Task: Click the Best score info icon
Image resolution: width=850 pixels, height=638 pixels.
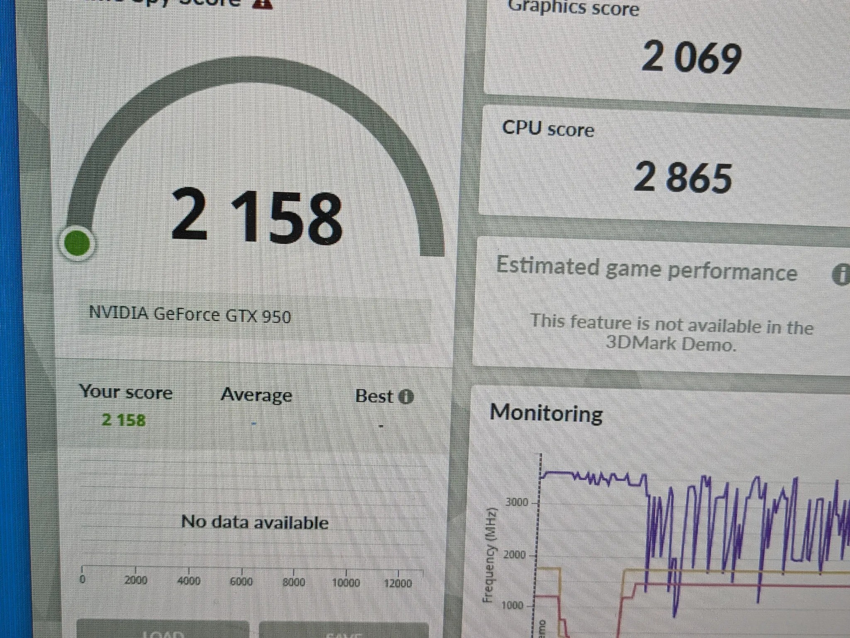Action: 406,397
